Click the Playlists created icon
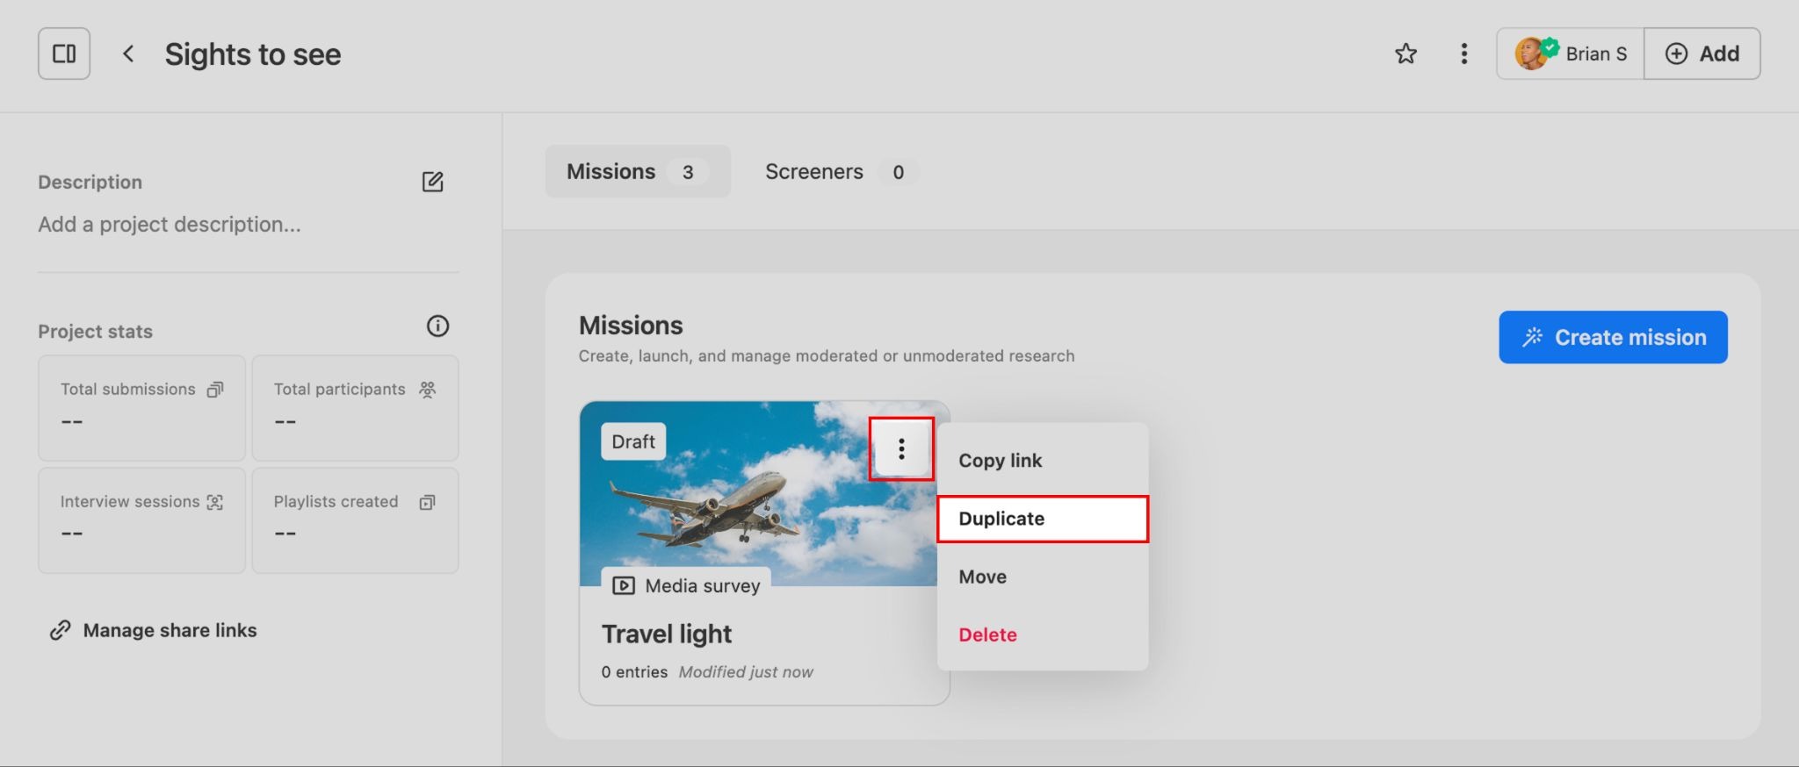Screen dimensions: 1799x767 427,502
